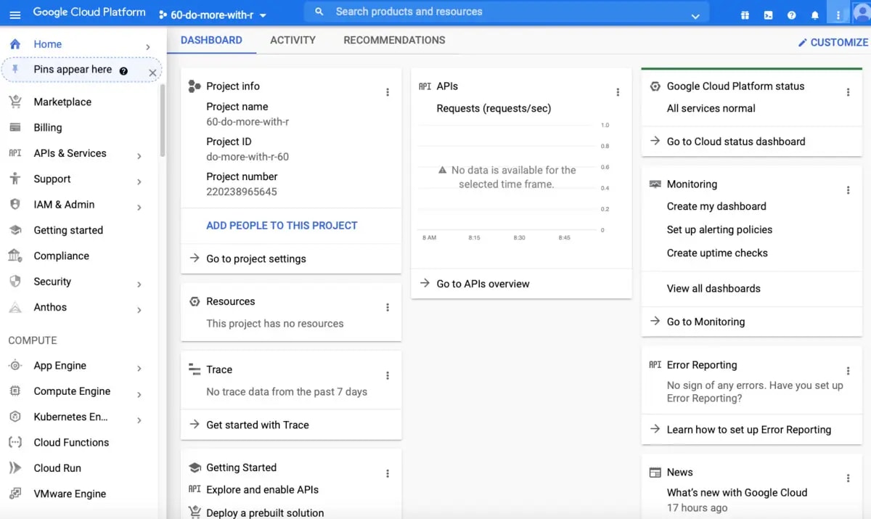Click the CUSTOMIZE button
The height and width of the screenshot is (519, 871).
[833, 42]
